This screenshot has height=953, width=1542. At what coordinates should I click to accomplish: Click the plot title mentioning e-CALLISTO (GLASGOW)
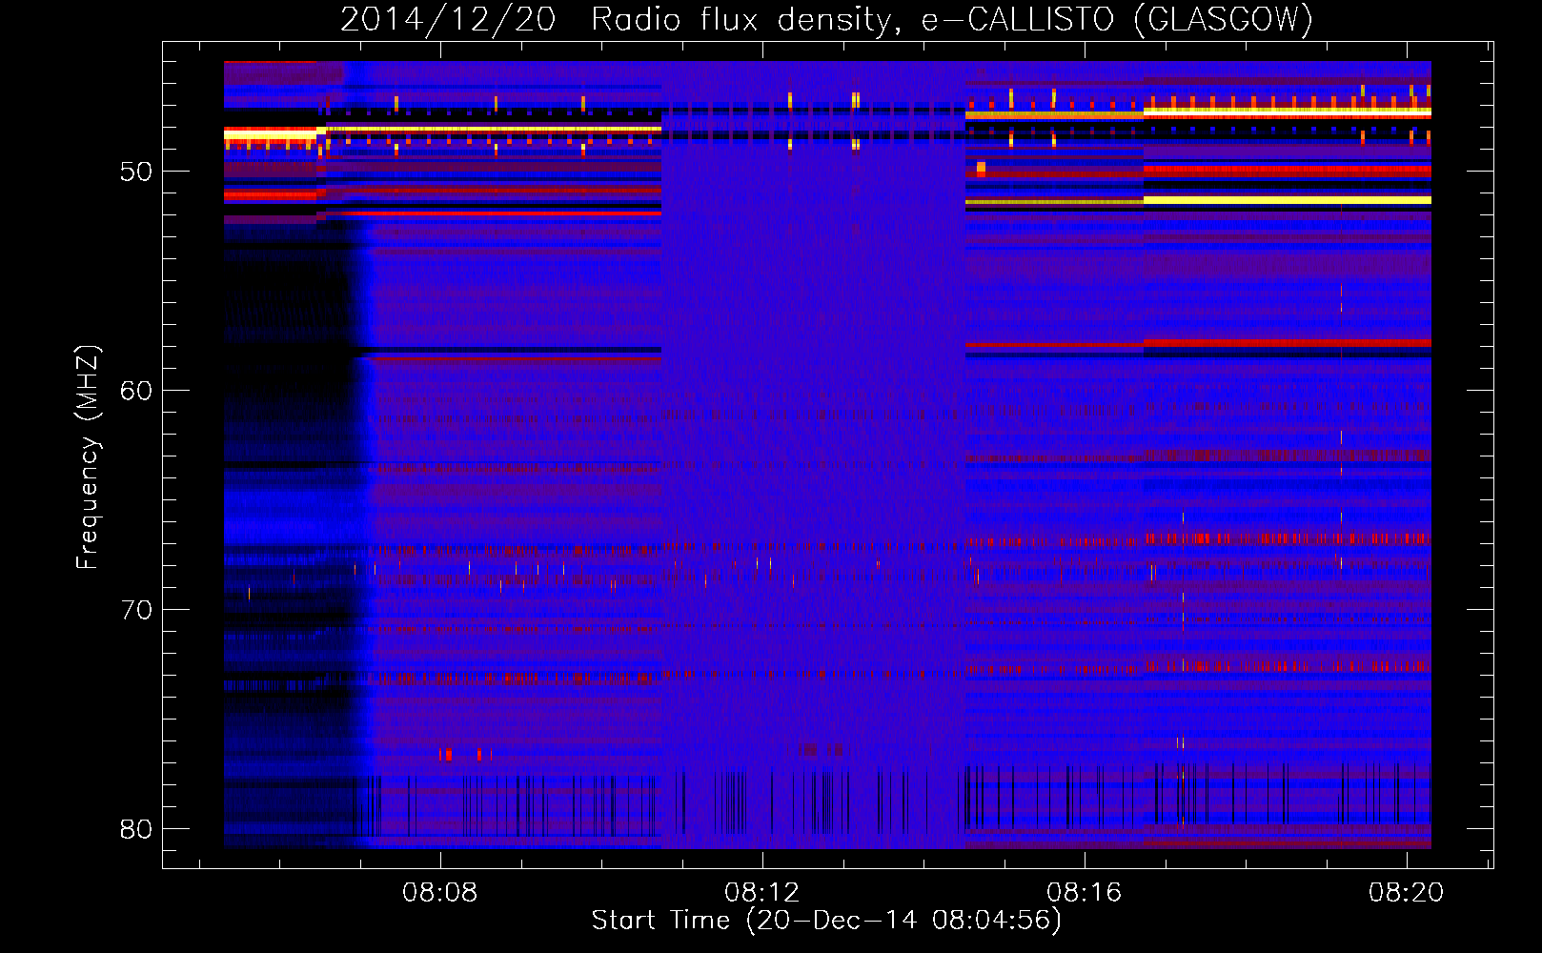826,19
